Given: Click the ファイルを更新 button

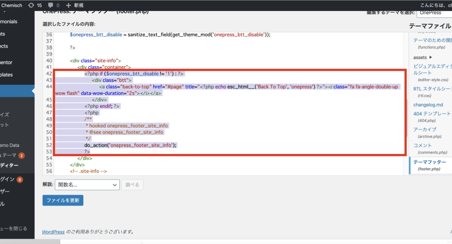Looking at the screenshot, I should pyautogui.click(x=63, y=200).
